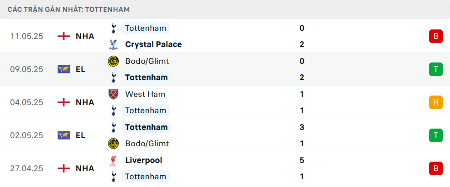
Task: Click Tottenham crest in 11.05.25 match
Action: [113, 28]
